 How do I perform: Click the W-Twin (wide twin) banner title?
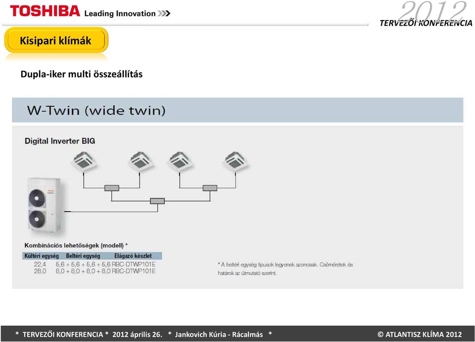[96, 110]
